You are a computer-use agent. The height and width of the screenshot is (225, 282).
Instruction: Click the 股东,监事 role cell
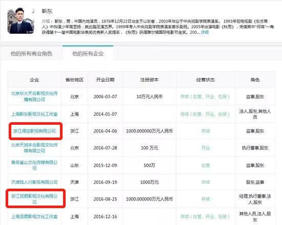255,182
